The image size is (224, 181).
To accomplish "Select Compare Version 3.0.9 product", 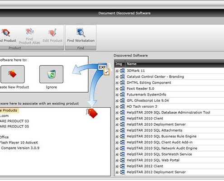I will tap(20, 148).
